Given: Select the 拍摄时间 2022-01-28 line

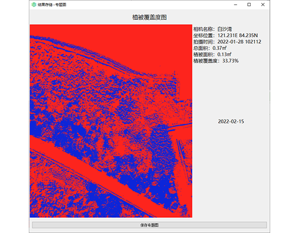Looking at the screenshot, I should click(227, 42).
